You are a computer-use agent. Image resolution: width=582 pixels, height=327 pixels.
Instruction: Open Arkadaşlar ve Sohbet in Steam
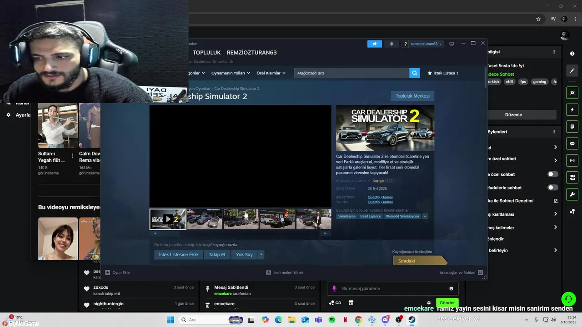point(461,272)
